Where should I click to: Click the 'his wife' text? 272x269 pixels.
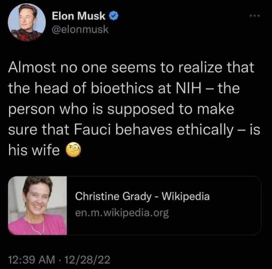(34, 150)
